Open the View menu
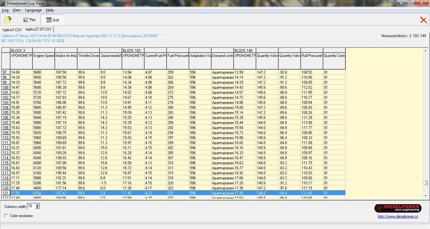 [x=17, y=10]
